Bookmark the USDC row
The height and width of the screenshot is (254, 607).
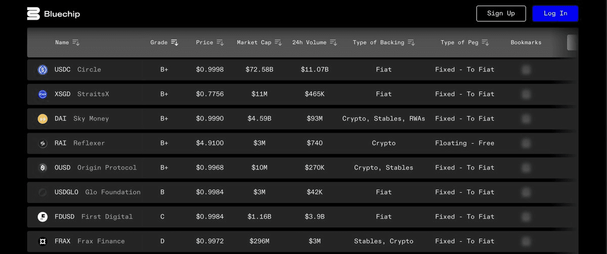point(526,70)
